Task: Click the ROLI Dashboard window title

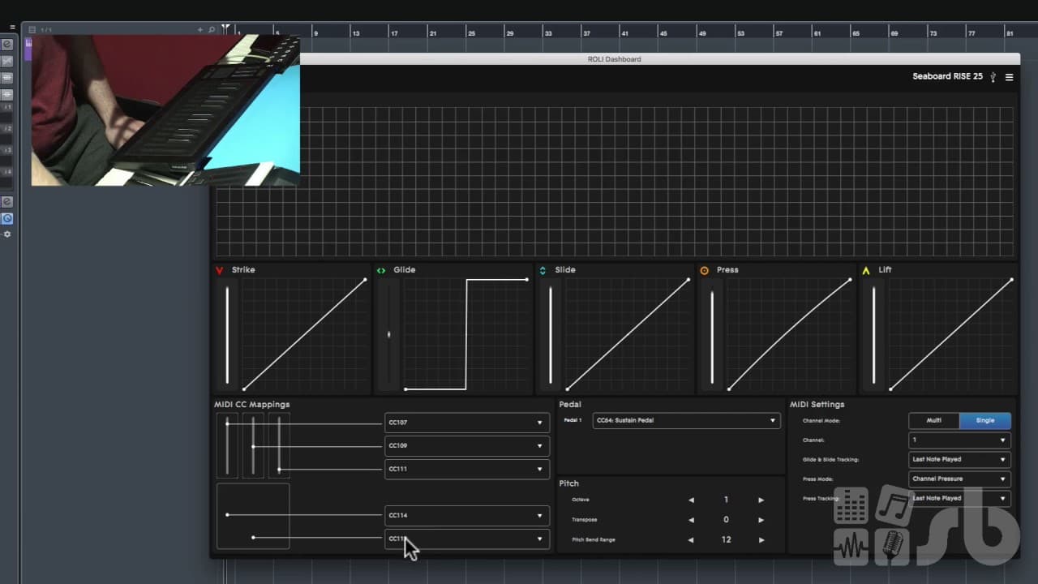Action: tap(614, 59)
